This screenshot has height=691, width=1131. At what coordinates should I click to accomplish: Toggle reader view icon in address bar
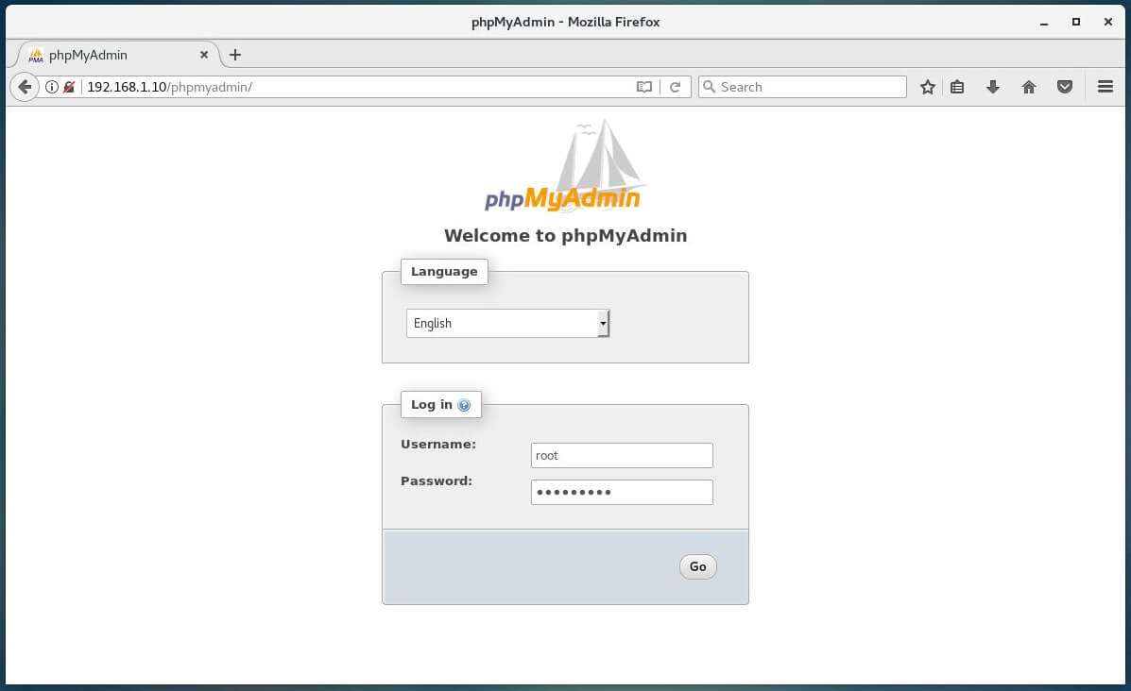[644, 87]
